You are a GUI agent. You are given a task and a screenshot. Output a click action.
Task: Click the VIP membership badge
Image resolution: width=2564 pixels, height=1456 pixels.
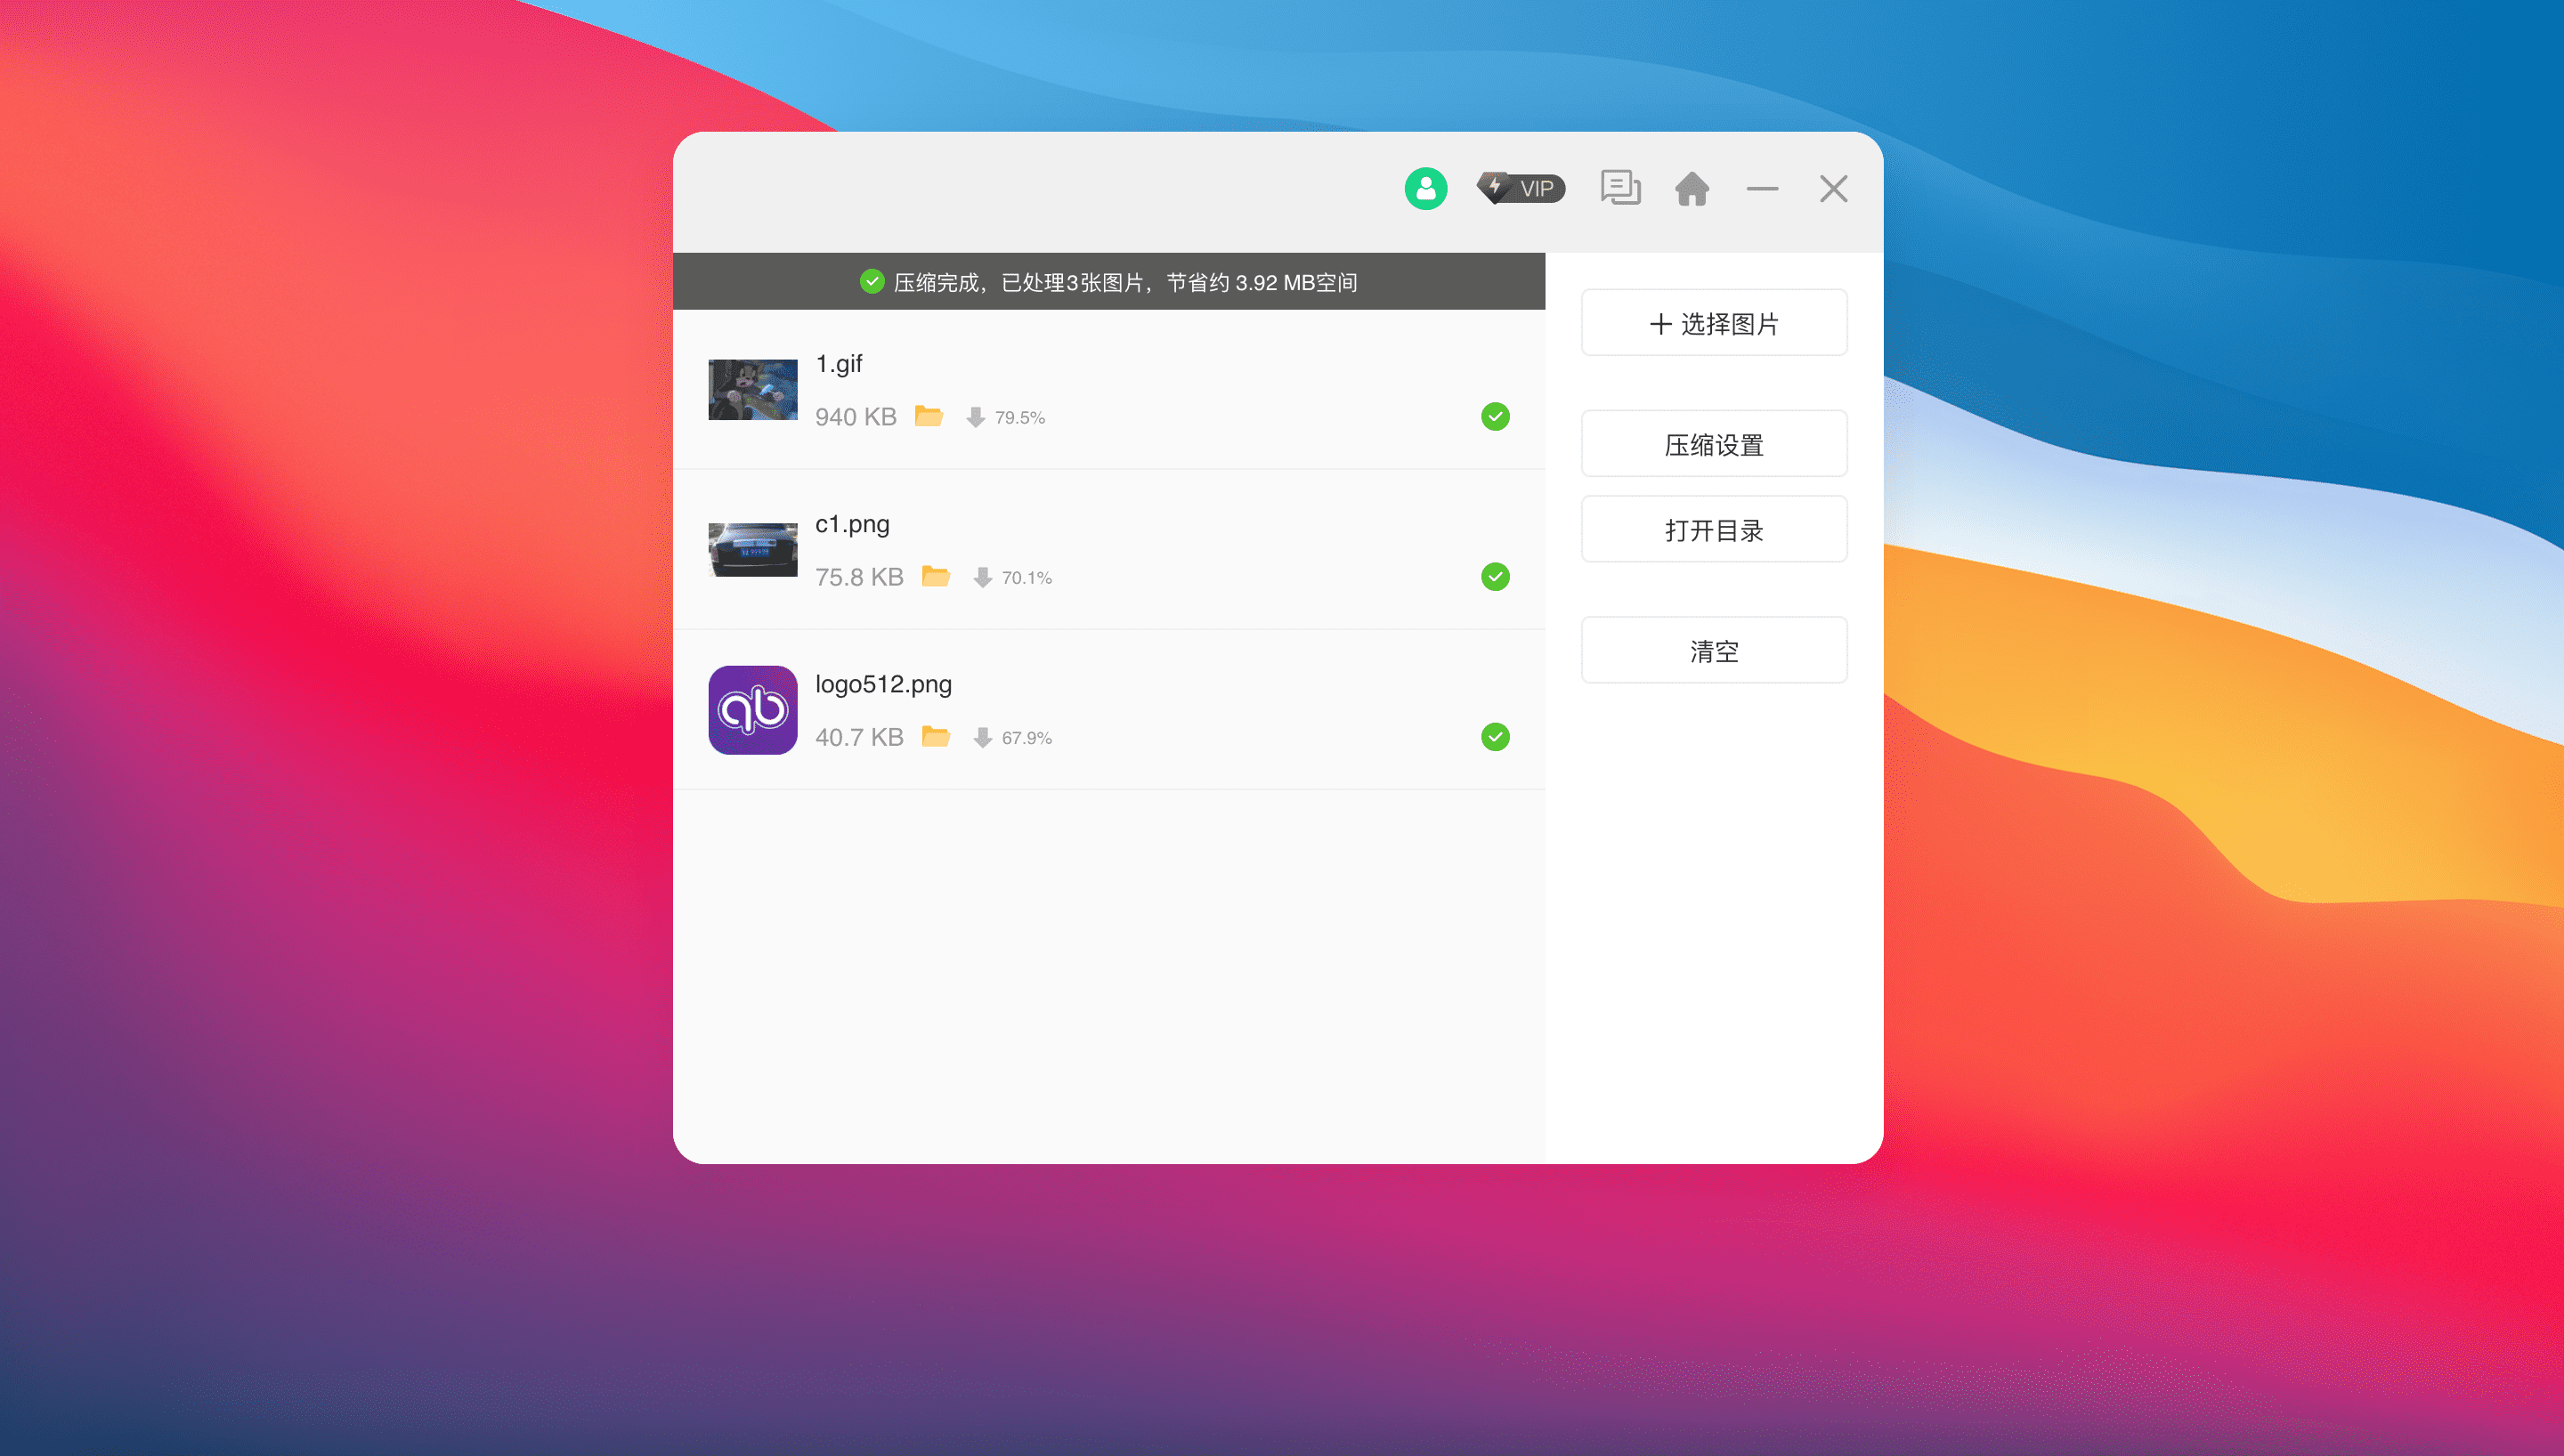(x=1521, y=188)
